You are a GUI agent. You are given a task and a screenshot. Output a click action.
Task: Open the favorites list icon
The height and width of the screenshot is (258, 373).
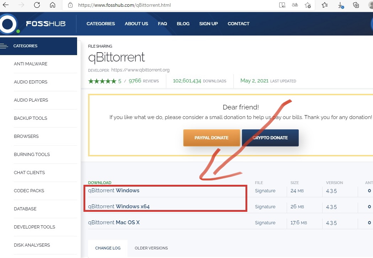point(325,5)
